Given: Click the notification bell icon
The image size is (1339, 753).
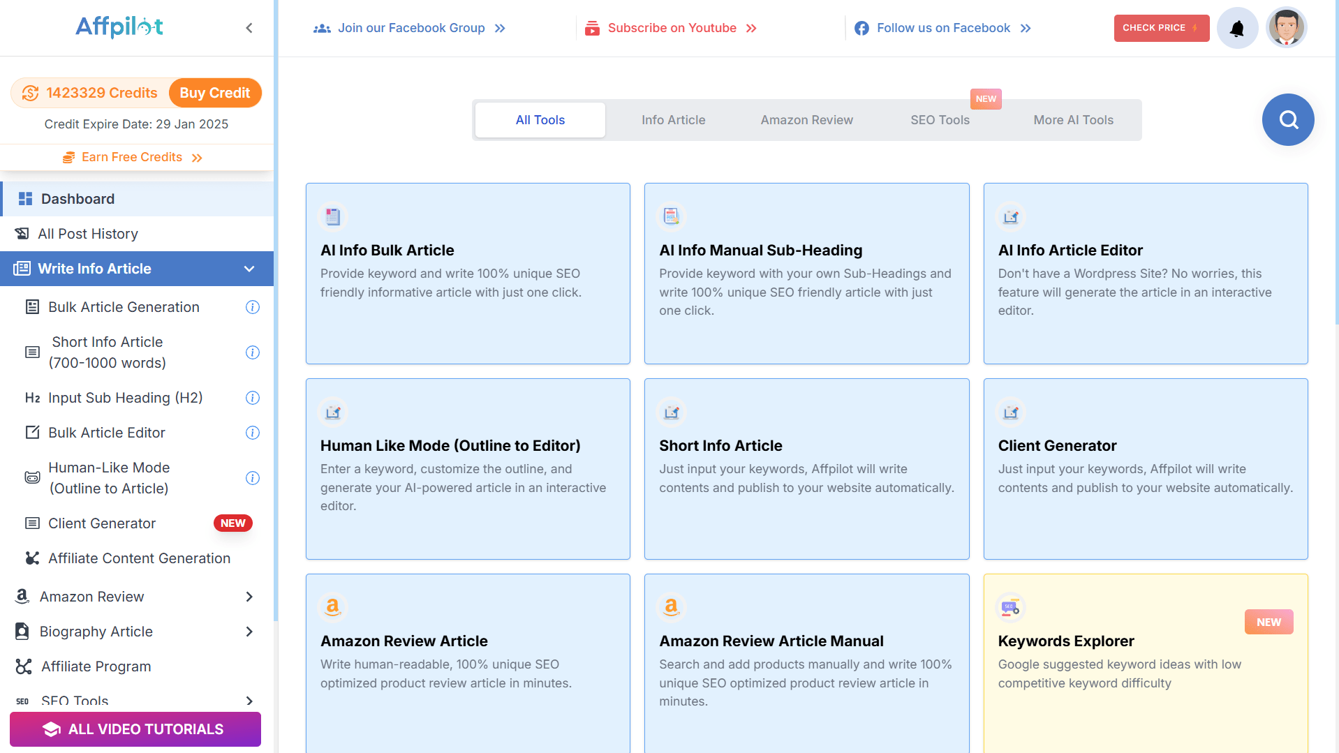Looking at the screenshot, I should tap(1237, 29).
